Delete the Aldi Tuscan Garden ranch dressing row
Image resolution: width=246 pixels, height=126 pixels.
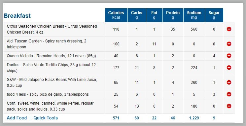tap(229, 44)
